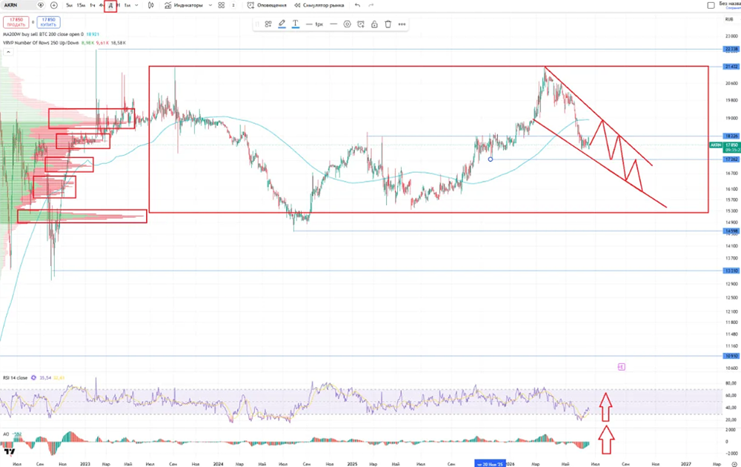
Task: Click the 23 000 price scale value
Action: pyautogui.click(x=731, y=36)
